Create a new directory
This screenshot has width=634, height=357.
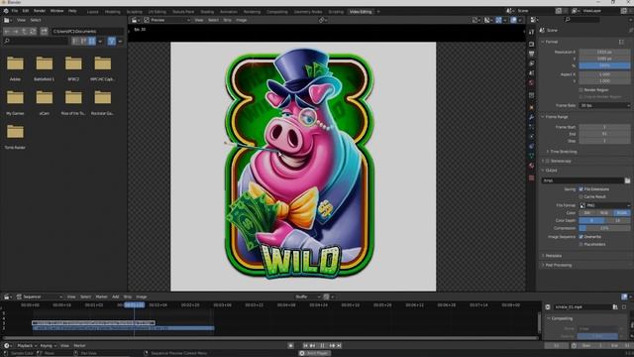(x=44, y=31)
